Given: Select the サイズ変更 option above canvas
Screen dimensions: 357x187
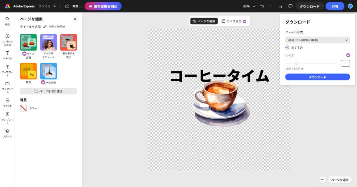Looking at the screenshot, I should (x=234, y=21).
